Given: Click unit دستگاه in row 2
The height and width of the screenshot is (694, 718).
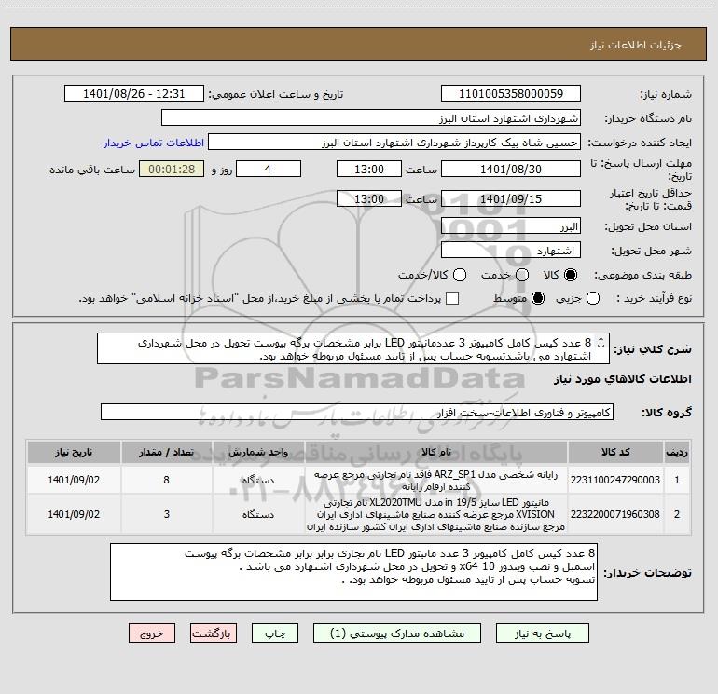Looking at the screenshot, I should [258, 514].
